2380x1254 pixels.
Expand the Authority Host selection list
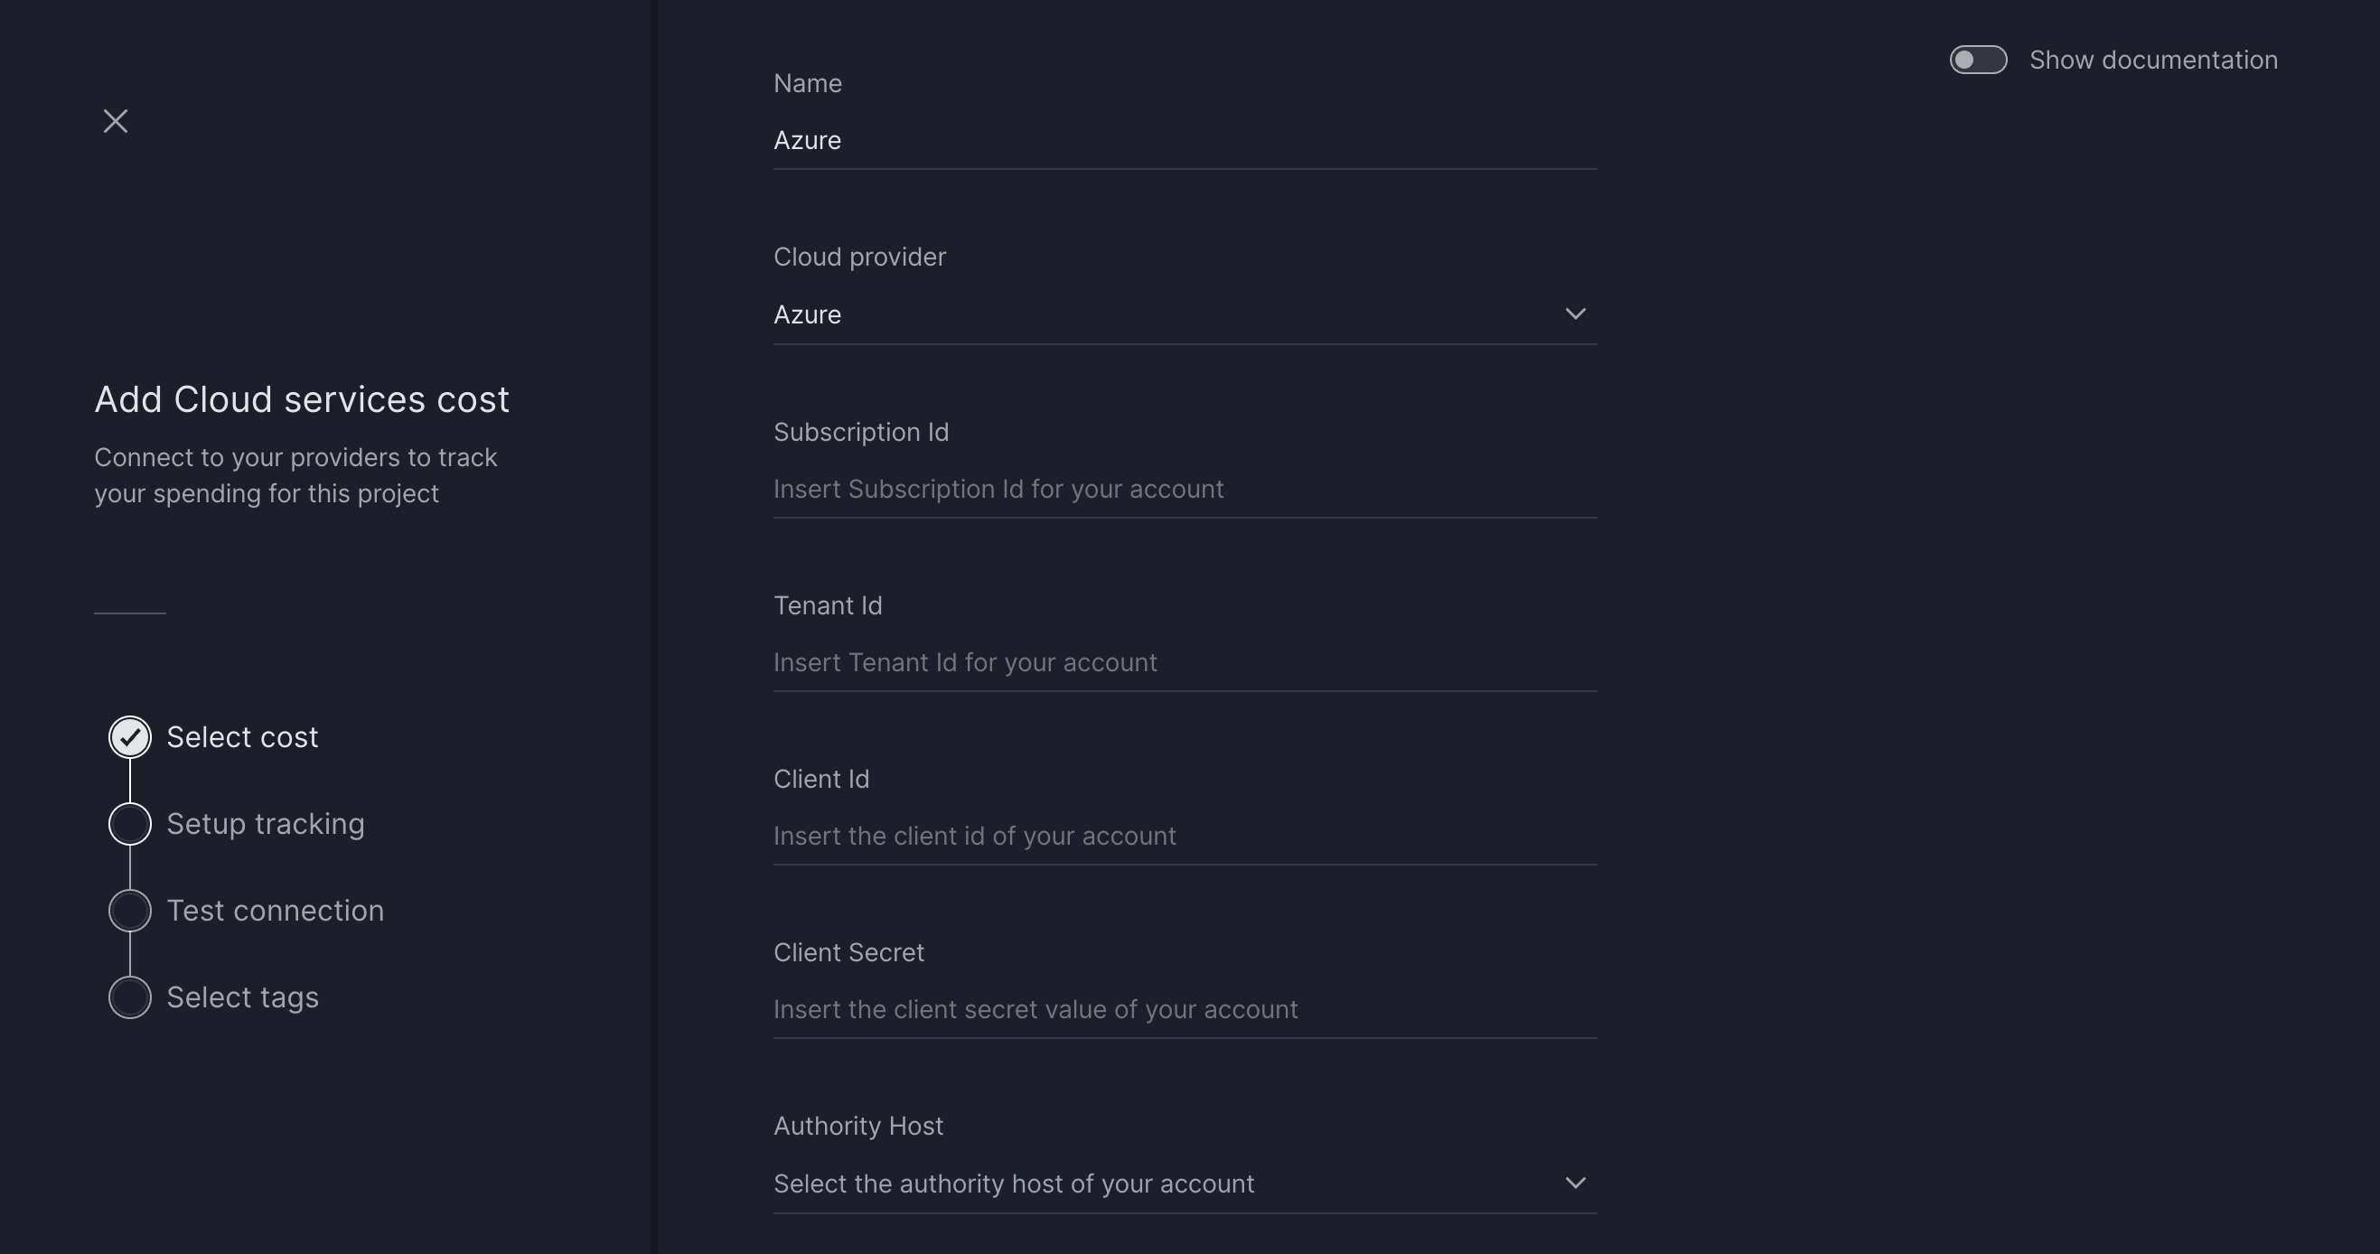(x=1183, y=1183)
